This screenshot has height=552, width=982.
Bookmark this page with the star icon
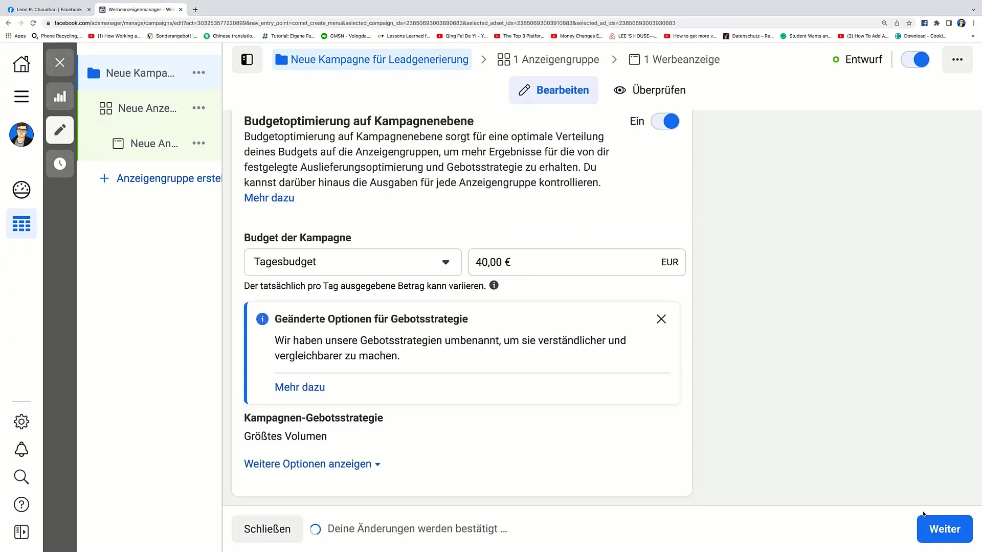(909, 23)
